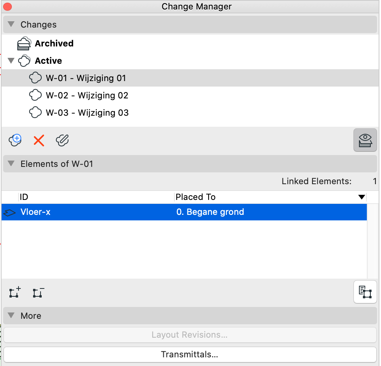381x366 pixels.
Task: Click the link elements plus icon
Action: [x=15, y=292]
